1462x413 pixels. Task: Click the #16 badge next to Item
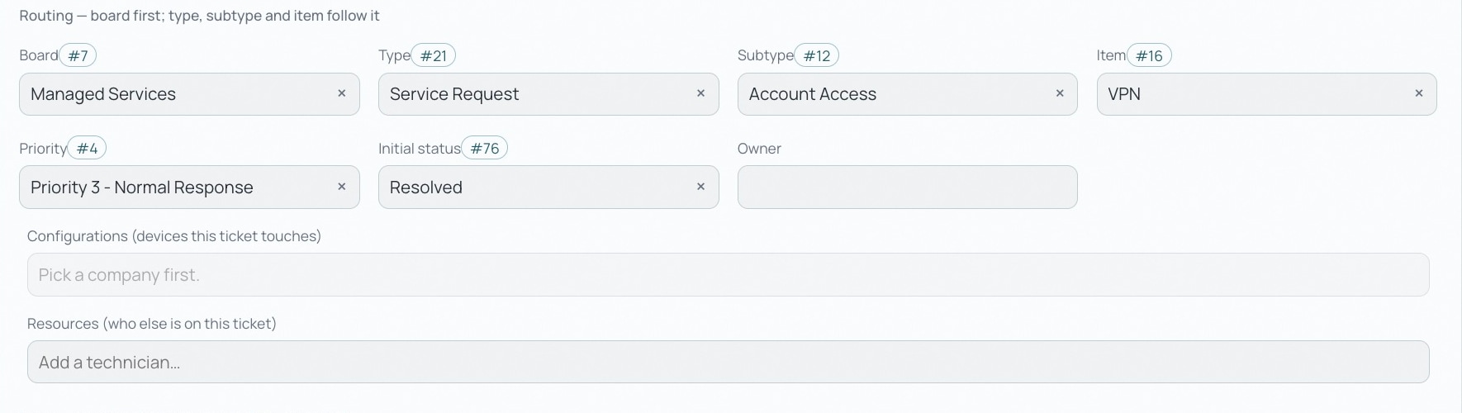[1149, 55]
